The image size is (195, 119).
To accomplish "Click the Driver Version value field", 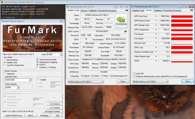I will 104,60.
